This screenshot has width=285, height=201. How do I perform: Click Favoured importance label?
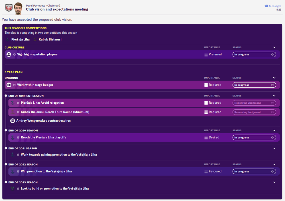pyautogui.click(x=215, y=171)
